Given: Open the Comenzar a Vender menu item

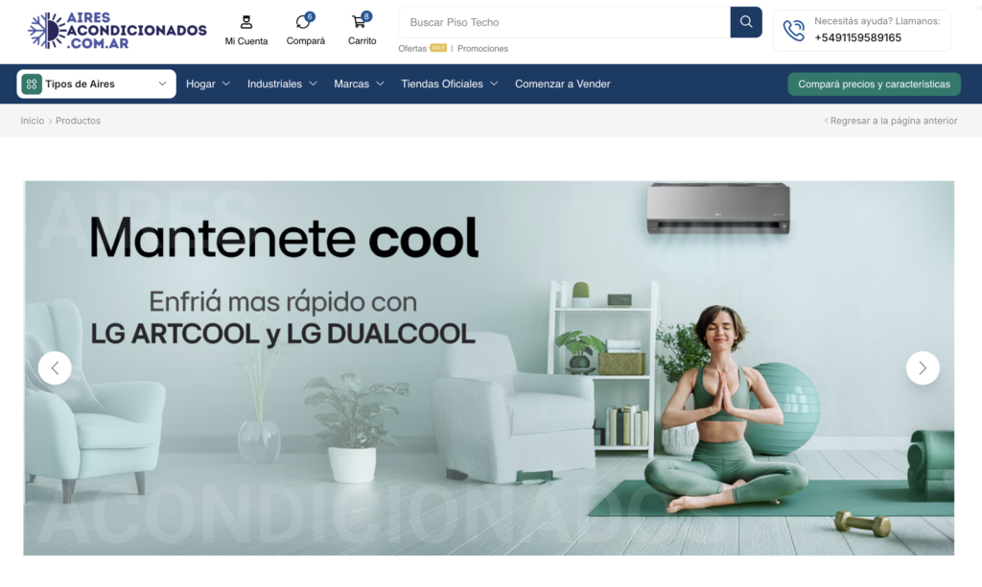Looking at the screenshot, I should tap(562, 84).
